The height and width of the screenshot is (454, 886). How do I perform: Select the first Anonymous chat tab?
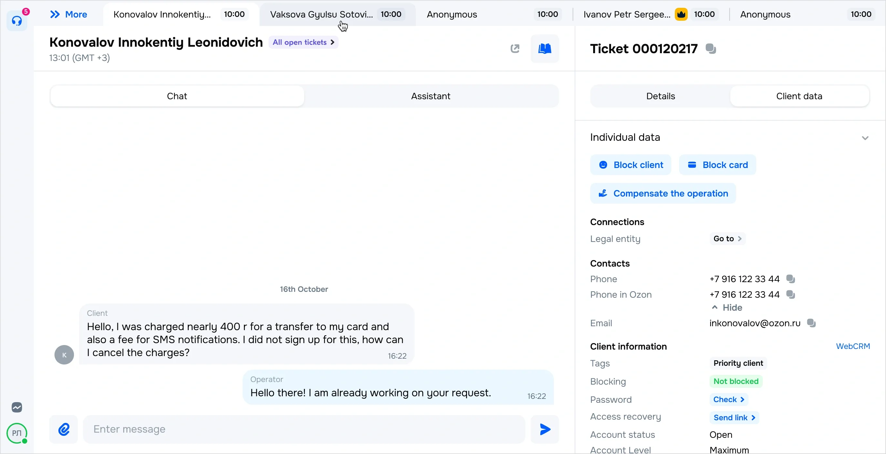pos(494,15)
